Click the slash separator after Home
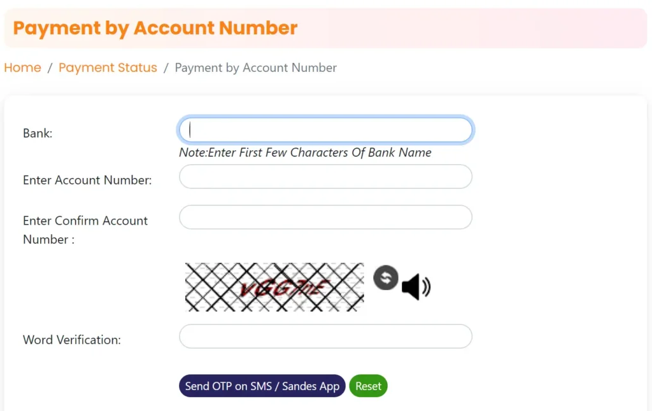 point(50,67)
